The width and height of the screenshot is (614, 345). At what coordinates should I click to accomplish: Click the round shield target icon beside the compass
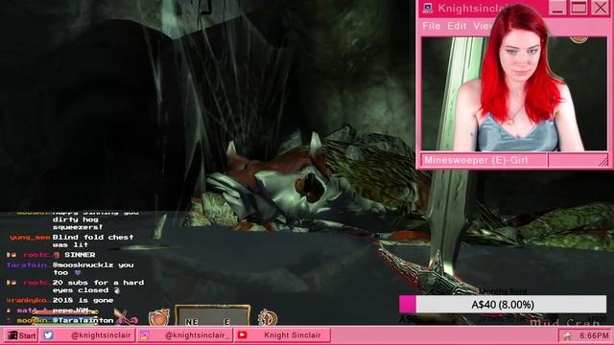[x=159, y=317]
